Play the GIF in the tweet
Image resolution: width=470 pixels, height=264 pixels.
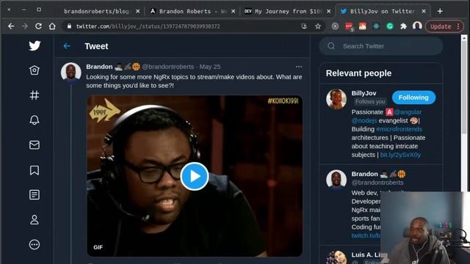(x=195, y=176)
